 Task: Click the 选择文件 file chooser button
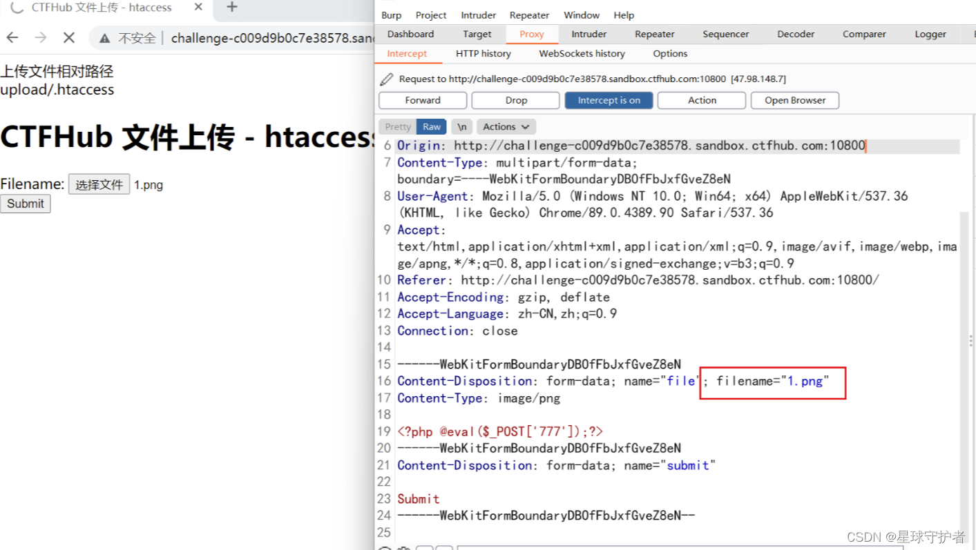click(x=99, y=184)
